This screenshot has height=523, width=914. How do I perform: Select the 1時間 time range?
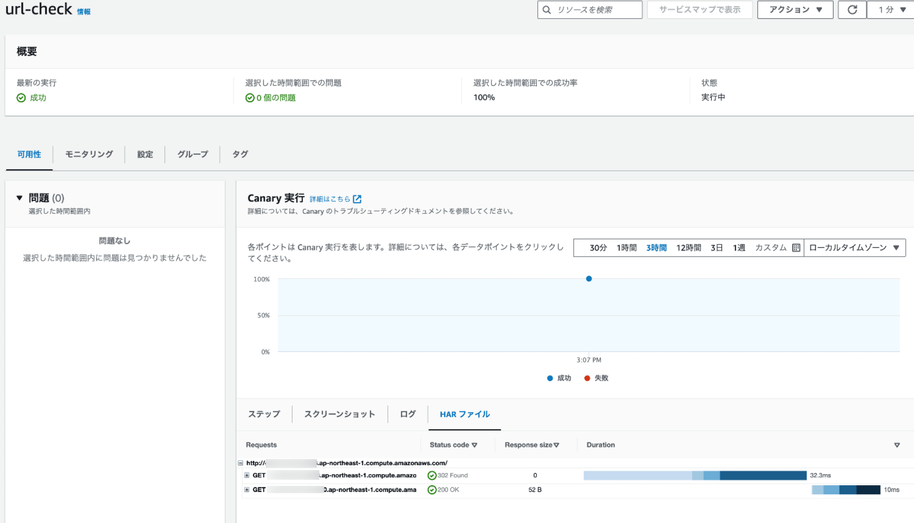[627, 248]
